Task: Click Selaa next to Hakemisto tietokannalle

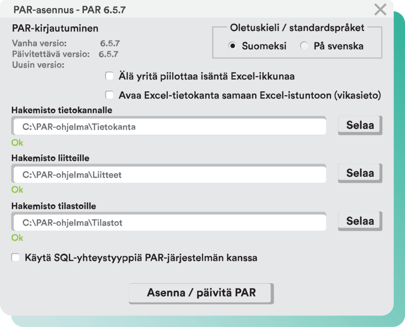Action: pos(359,125)
